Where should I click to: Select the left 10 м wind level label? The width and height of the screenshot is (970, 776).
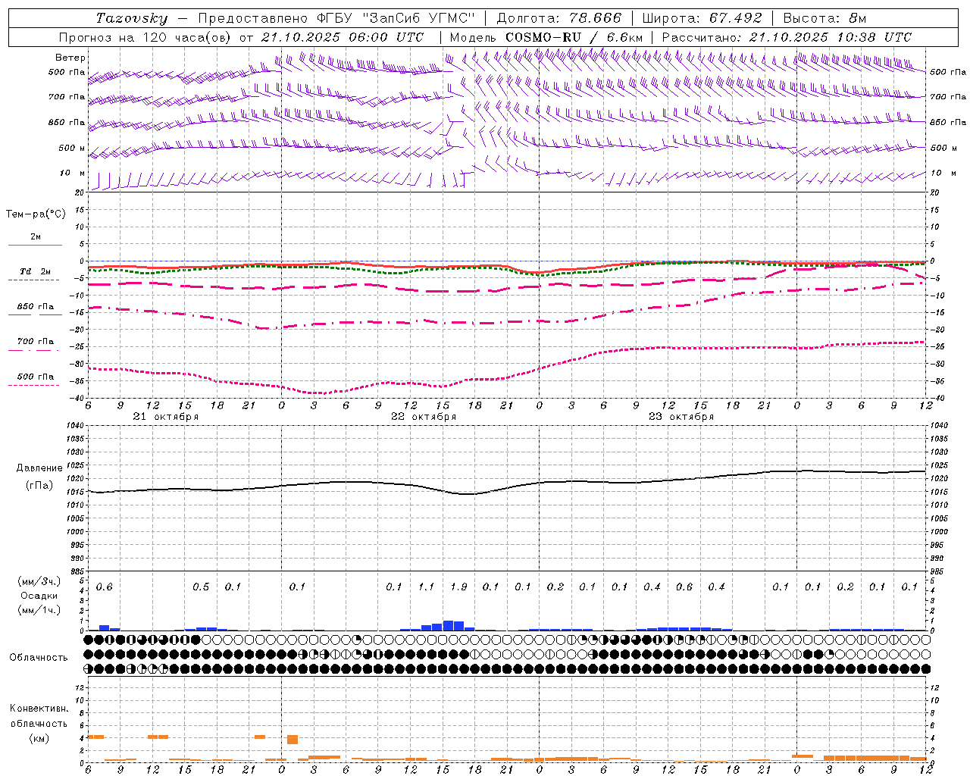click(x=72, y=173)
